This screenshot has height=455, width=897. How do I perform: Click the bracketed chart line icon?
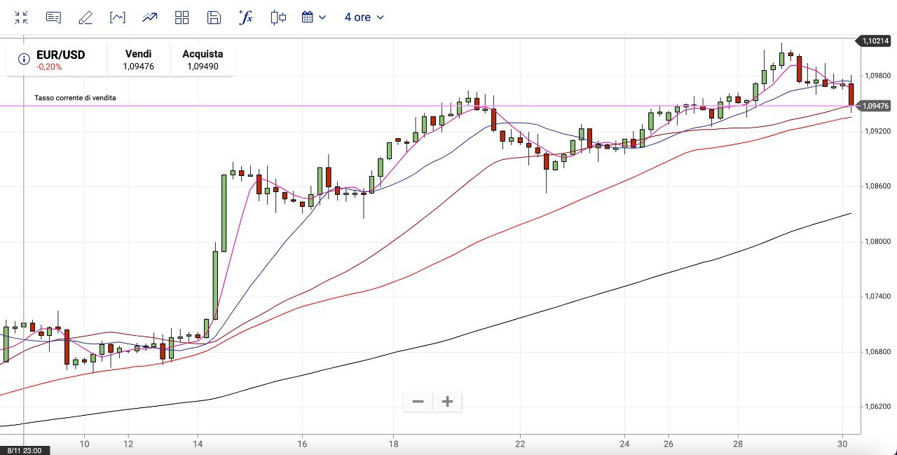coord(118,18)
